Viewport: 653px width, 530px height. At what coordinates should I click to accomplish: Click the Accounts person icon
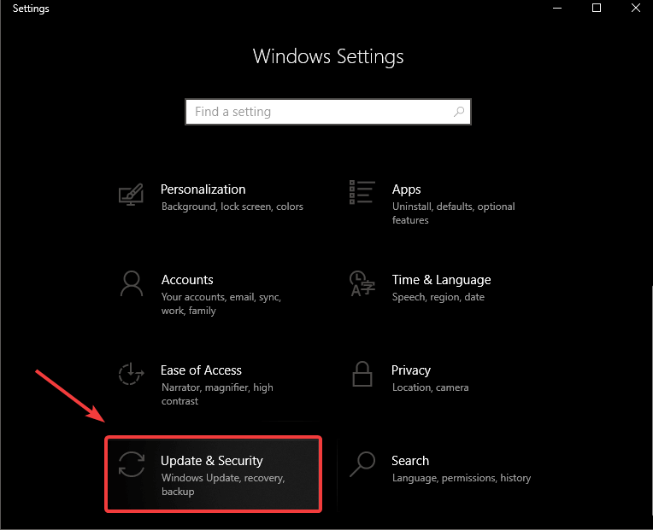point(131,282)
